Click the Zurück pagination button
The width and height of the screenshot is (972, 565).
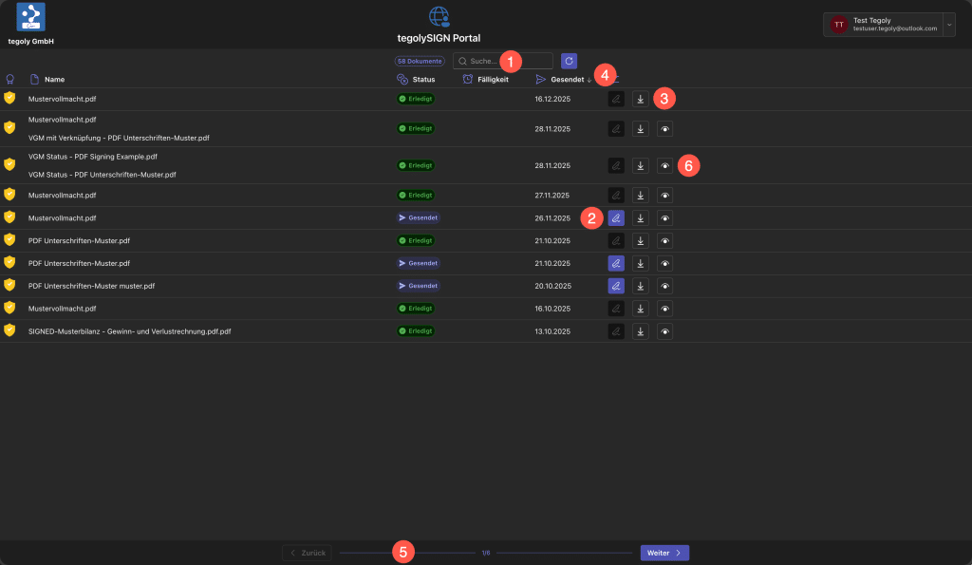coord(307,553)
